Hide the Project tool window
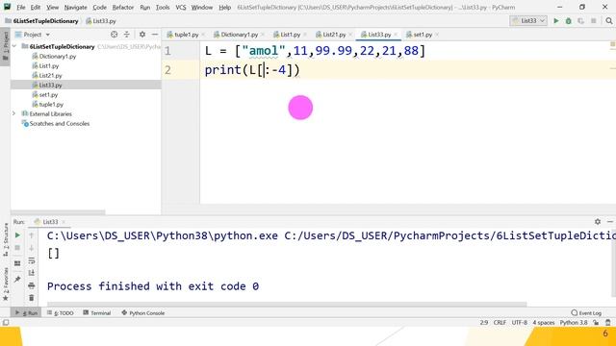Screen dimensions: 616x346 pos(155,35)
